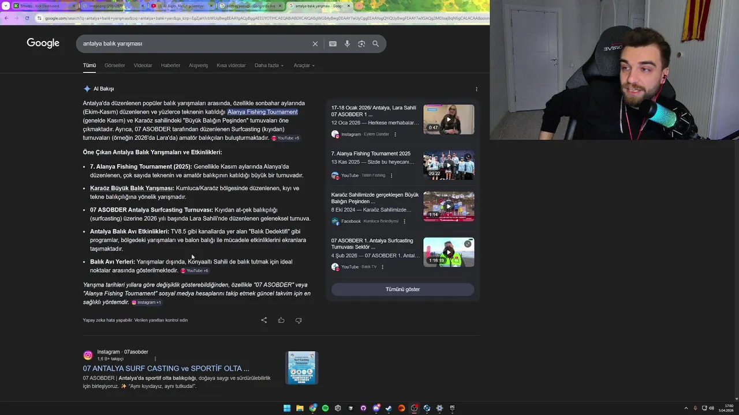Open the Instagram +1 source chip
739x415 pixels.
pos(147,303)
